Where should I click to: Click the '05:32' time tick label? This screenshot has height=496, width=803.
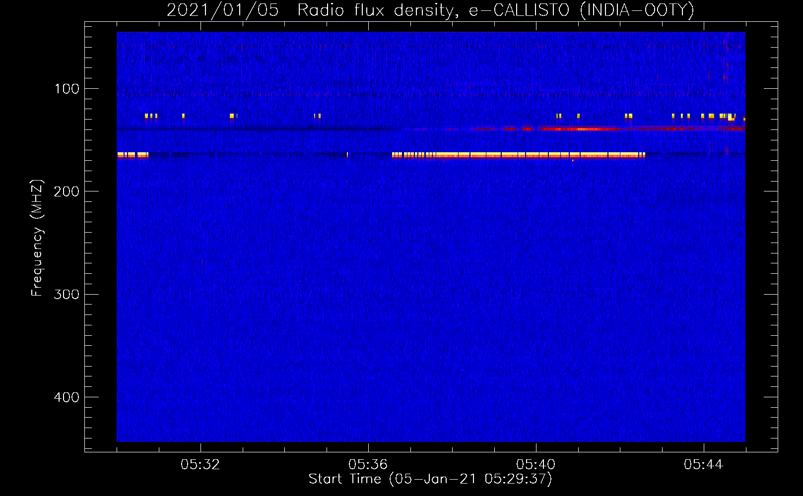tap(200, 465)
